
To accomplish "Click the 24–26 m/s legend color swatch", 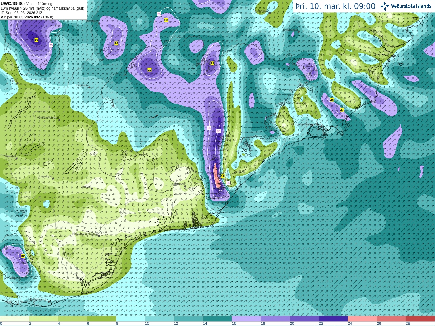I will click(x=363, y=319).
